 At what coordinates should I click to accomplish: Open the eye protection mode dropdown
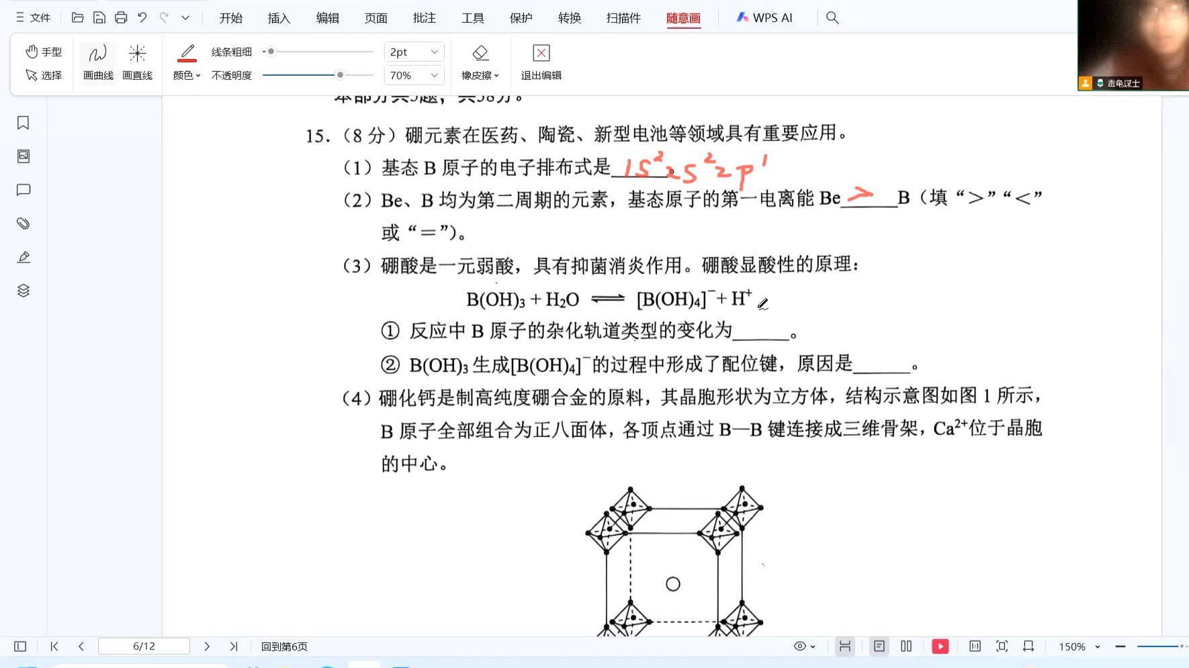coord(804,647)
